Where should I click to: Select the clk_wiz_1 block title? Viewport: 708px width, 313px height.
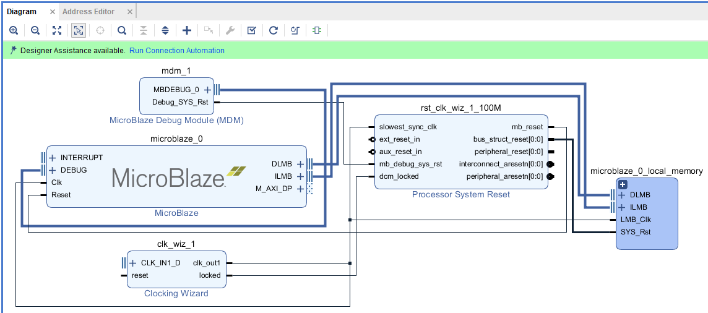tap(176, 244)
